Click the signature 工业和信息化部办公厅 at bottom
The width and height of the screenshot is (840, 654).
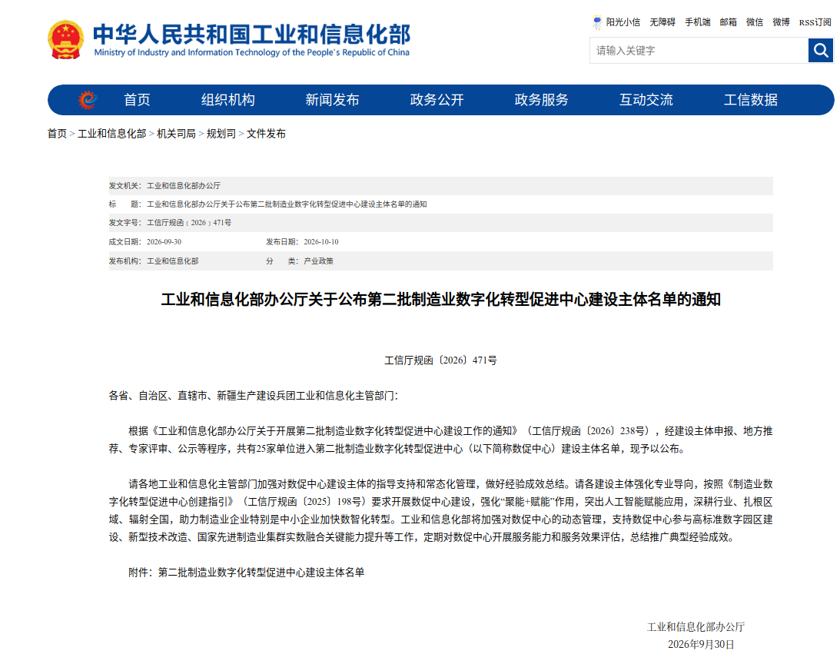pyautogui.click(x=696, y=626)
